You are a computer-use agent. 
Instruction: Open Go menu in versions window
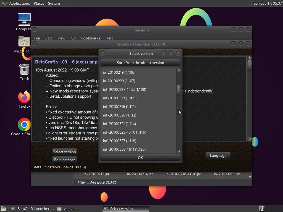coord(73,38)
